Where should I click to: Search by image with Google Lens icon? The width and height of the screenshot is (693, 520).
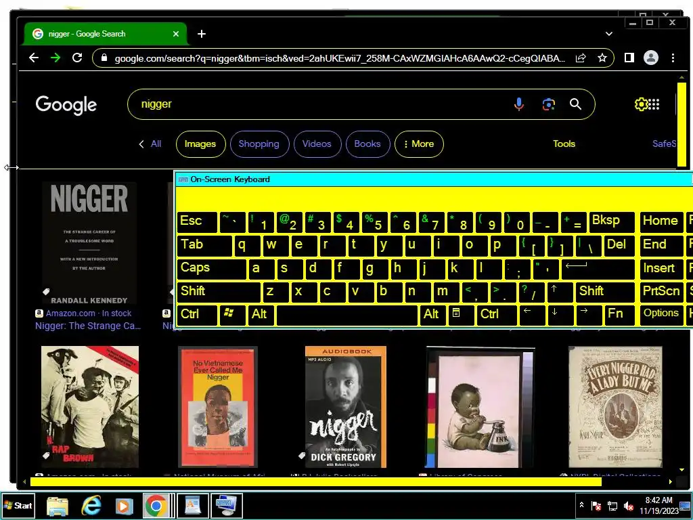click(x=548, y=104)
